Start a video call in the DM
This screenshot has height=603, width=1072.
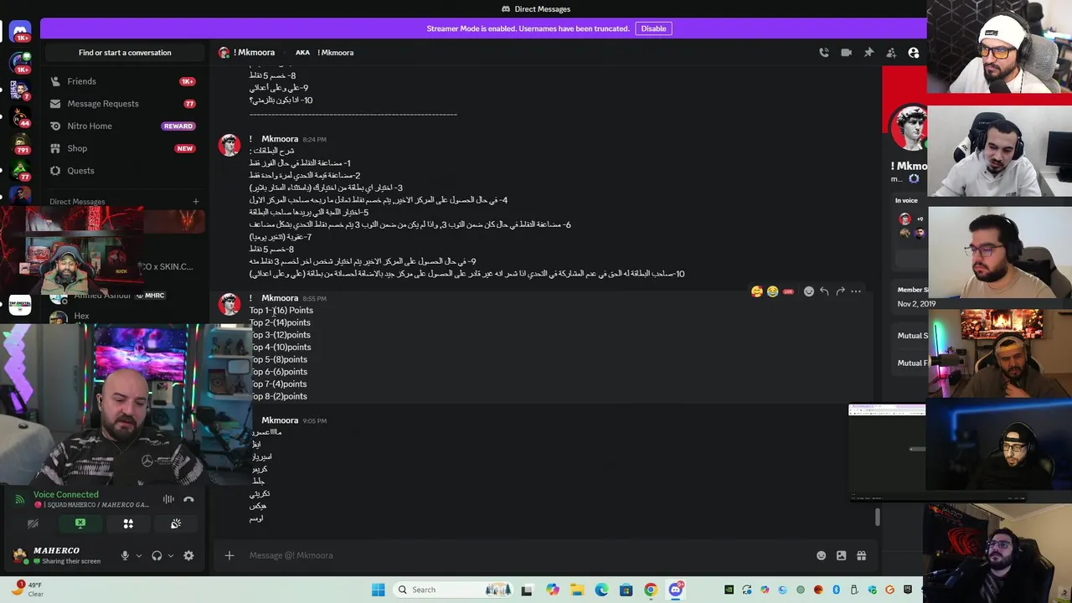point(847,52)
